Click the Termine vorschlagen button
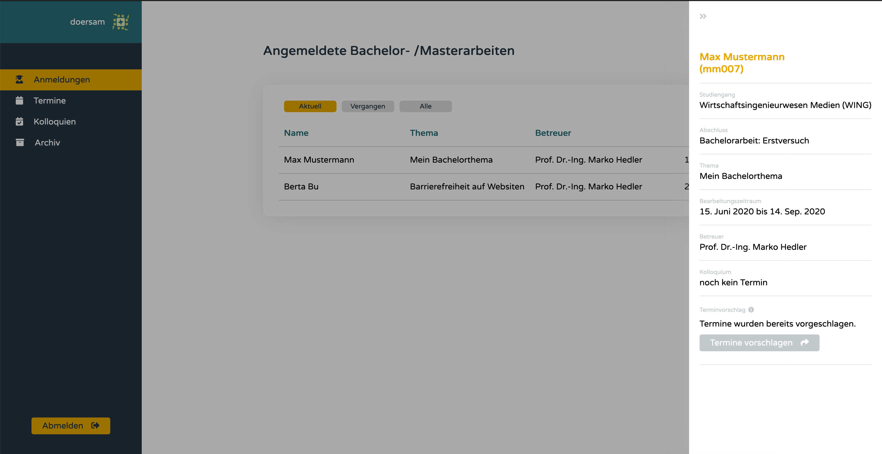The image size is (882, 454). click(x=759, y=343)
